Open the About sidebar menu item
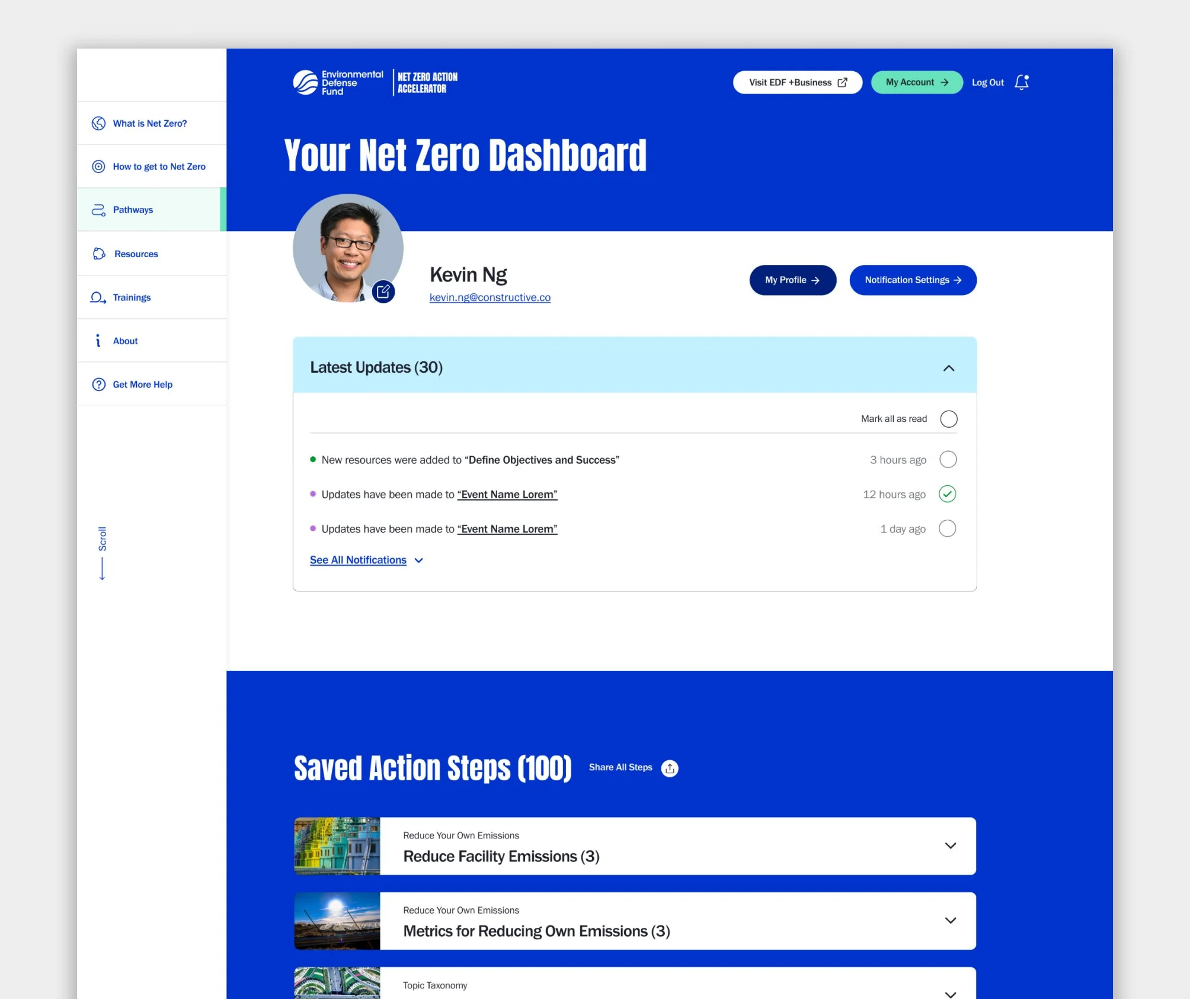The height and width of the screenshot is (999, 1190). (x=125, y=341)
